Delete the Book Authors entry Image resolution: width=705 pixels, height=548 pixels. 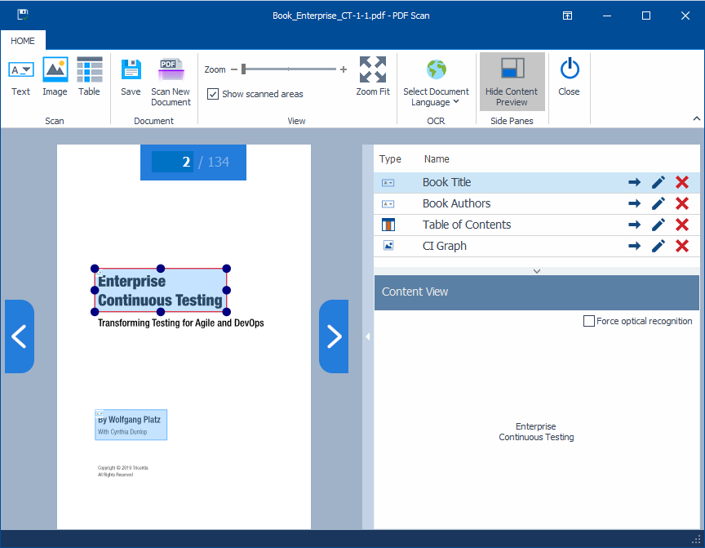[x=682, y=203]
